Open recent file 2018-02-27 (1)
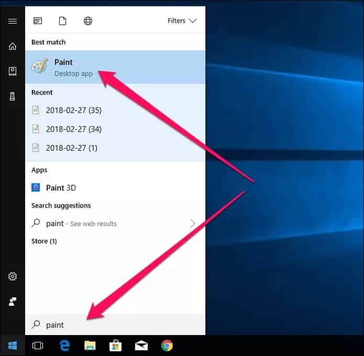364x356 pixels. tap(115, 148)
